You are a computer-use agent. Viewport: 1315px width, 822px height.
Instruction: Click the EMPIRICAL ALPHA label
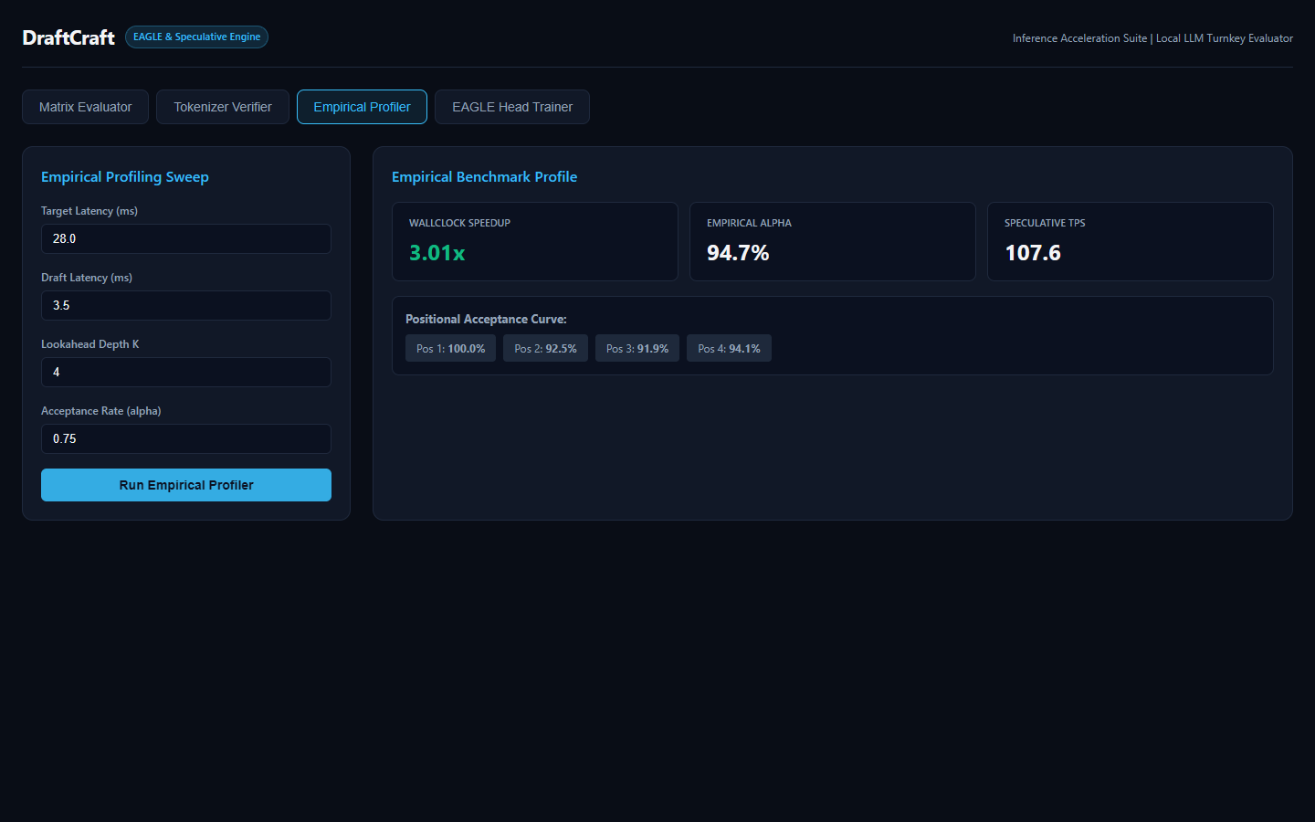pos(749,223)
